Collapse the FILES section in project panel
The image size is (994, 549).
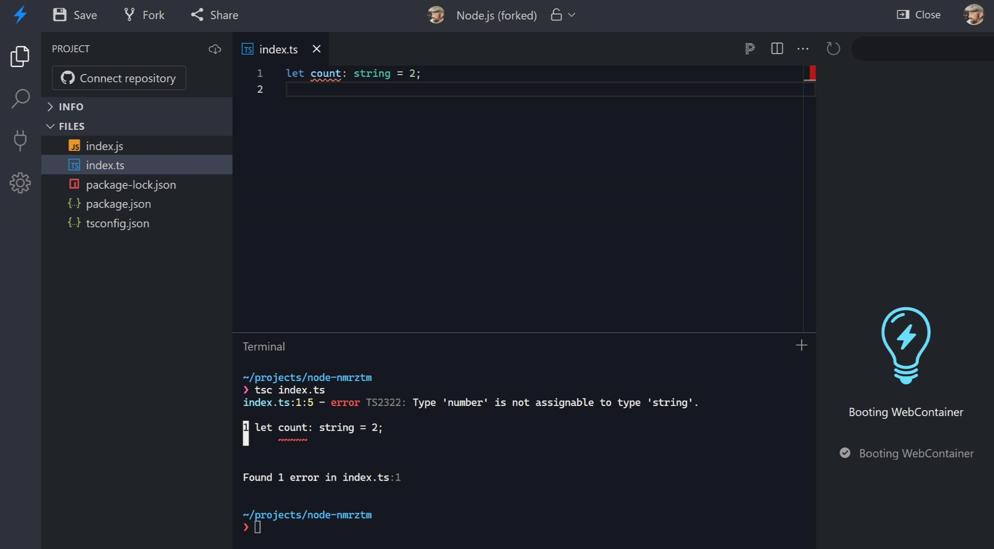(x=52, y=126)
